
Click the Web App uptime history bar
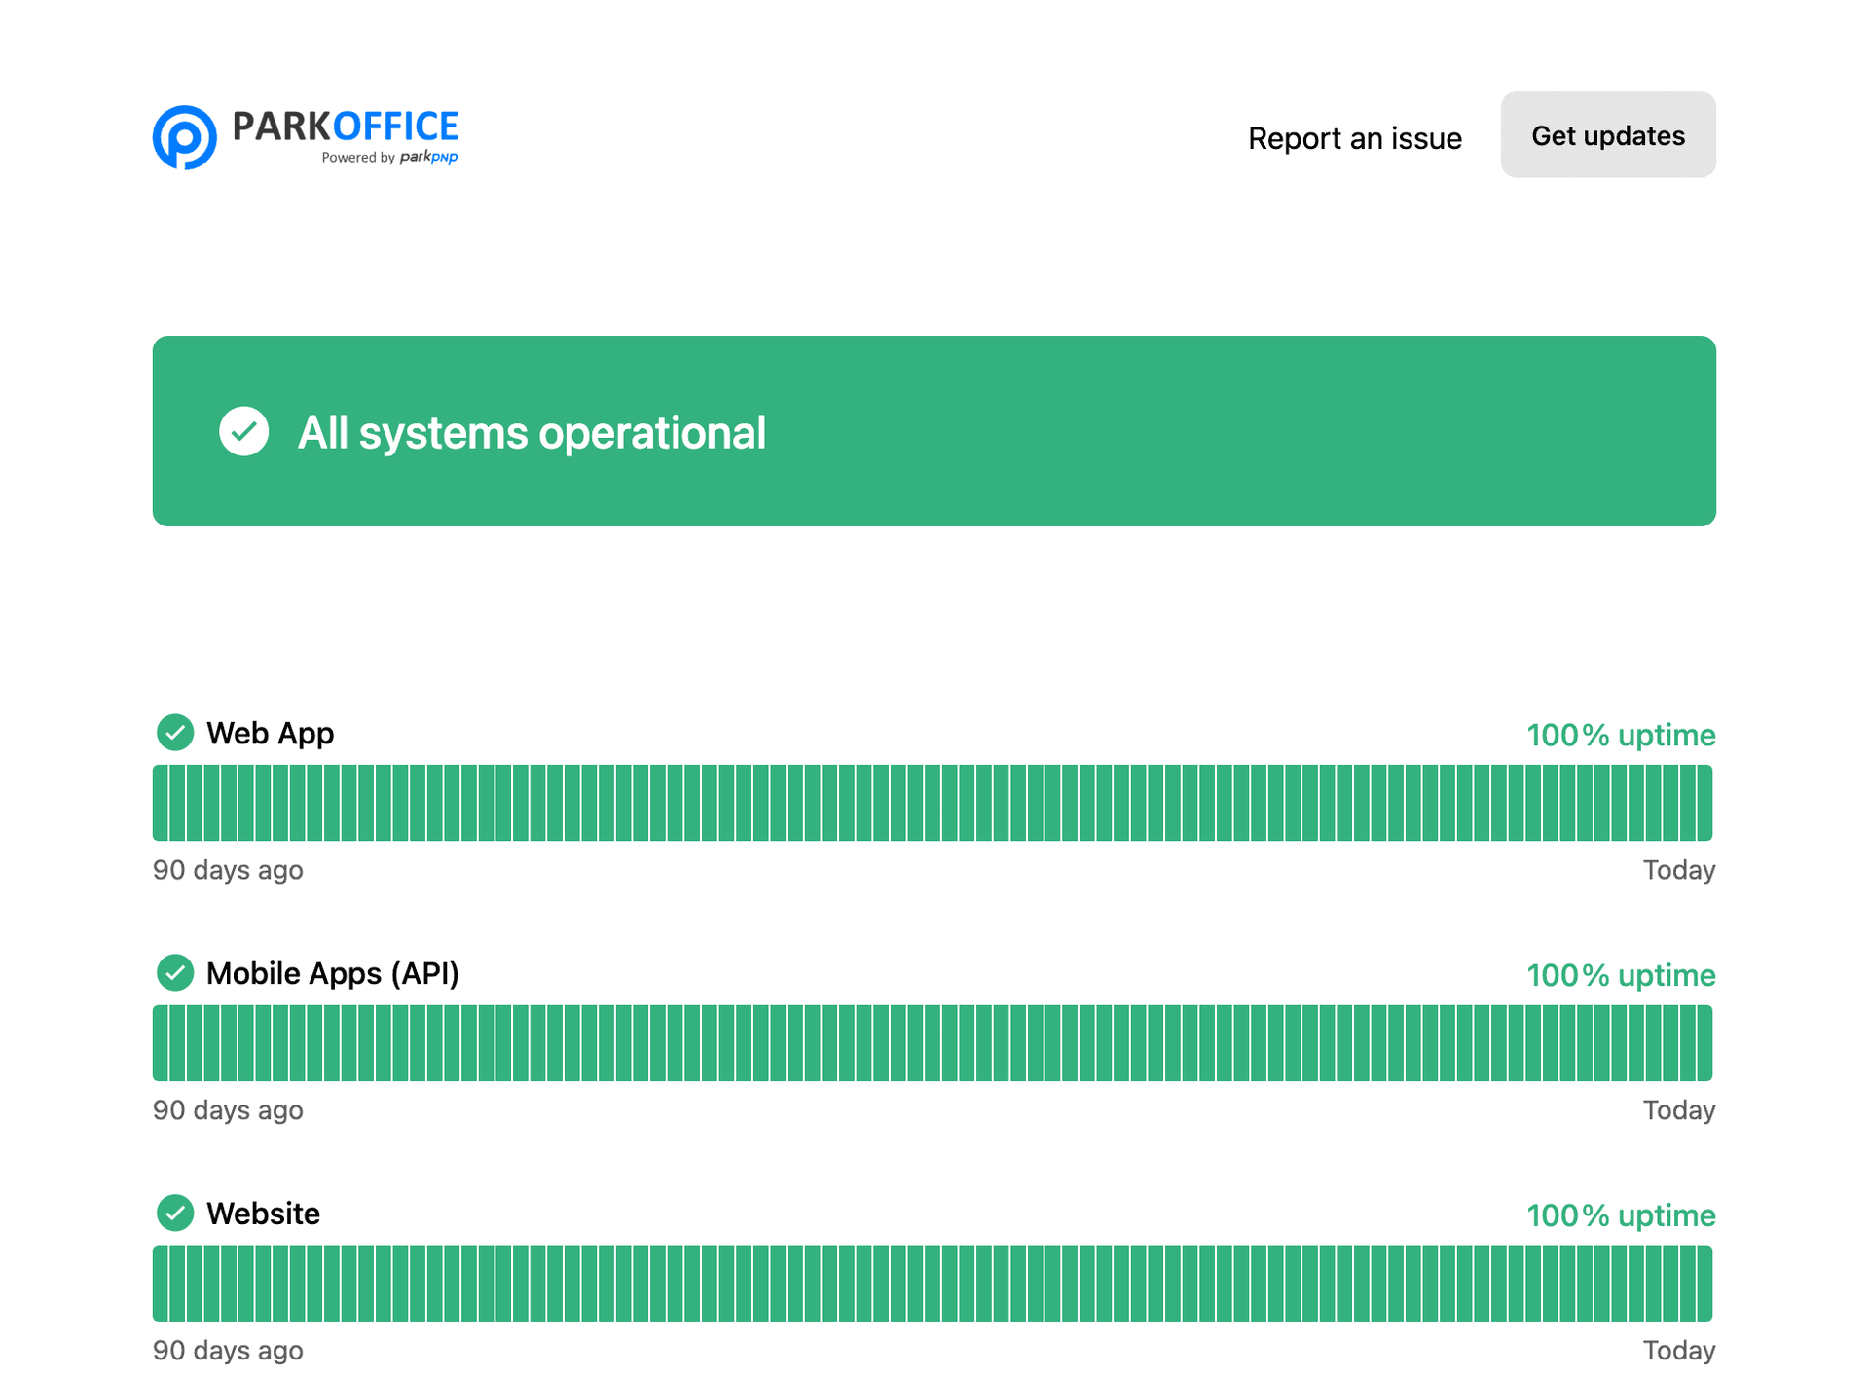[933, 803]
